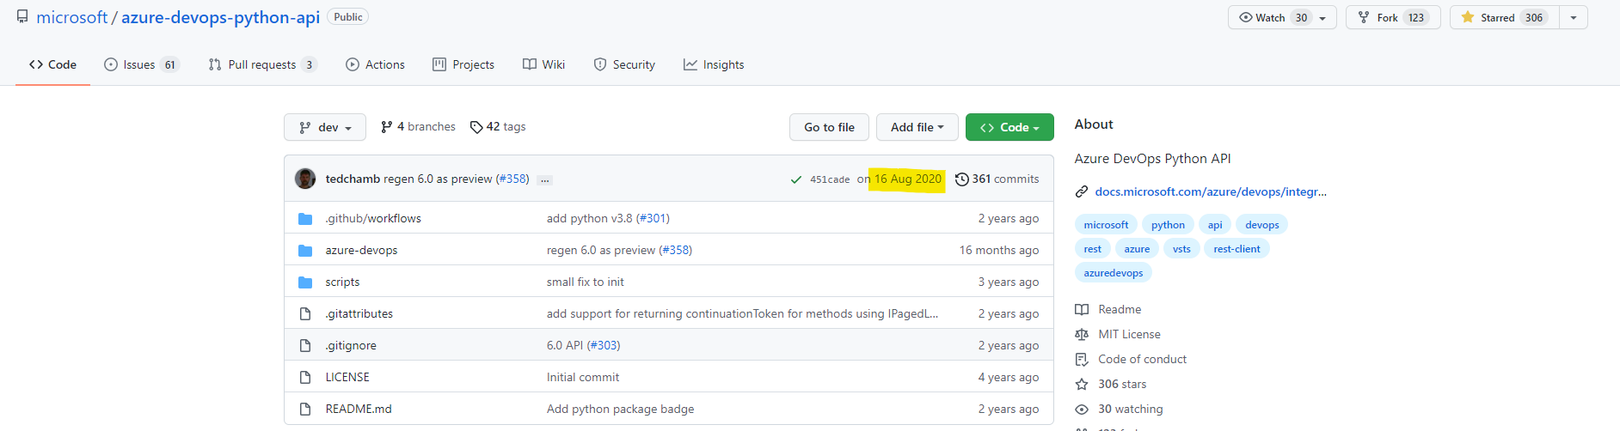Screen dimensions: 1620x431
Task: Click the commit history clock icon
Action: [x=961, y=179]
